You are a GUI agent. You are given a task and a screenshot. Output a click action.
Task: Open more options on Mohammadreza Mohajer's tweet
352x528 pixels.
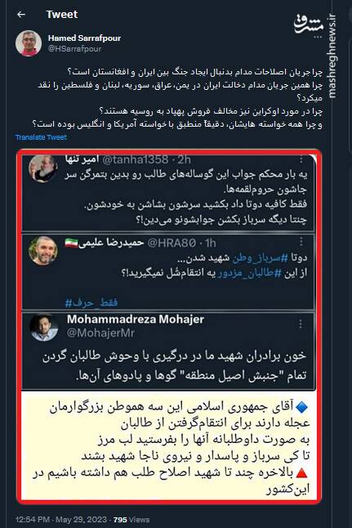(301, 324)
